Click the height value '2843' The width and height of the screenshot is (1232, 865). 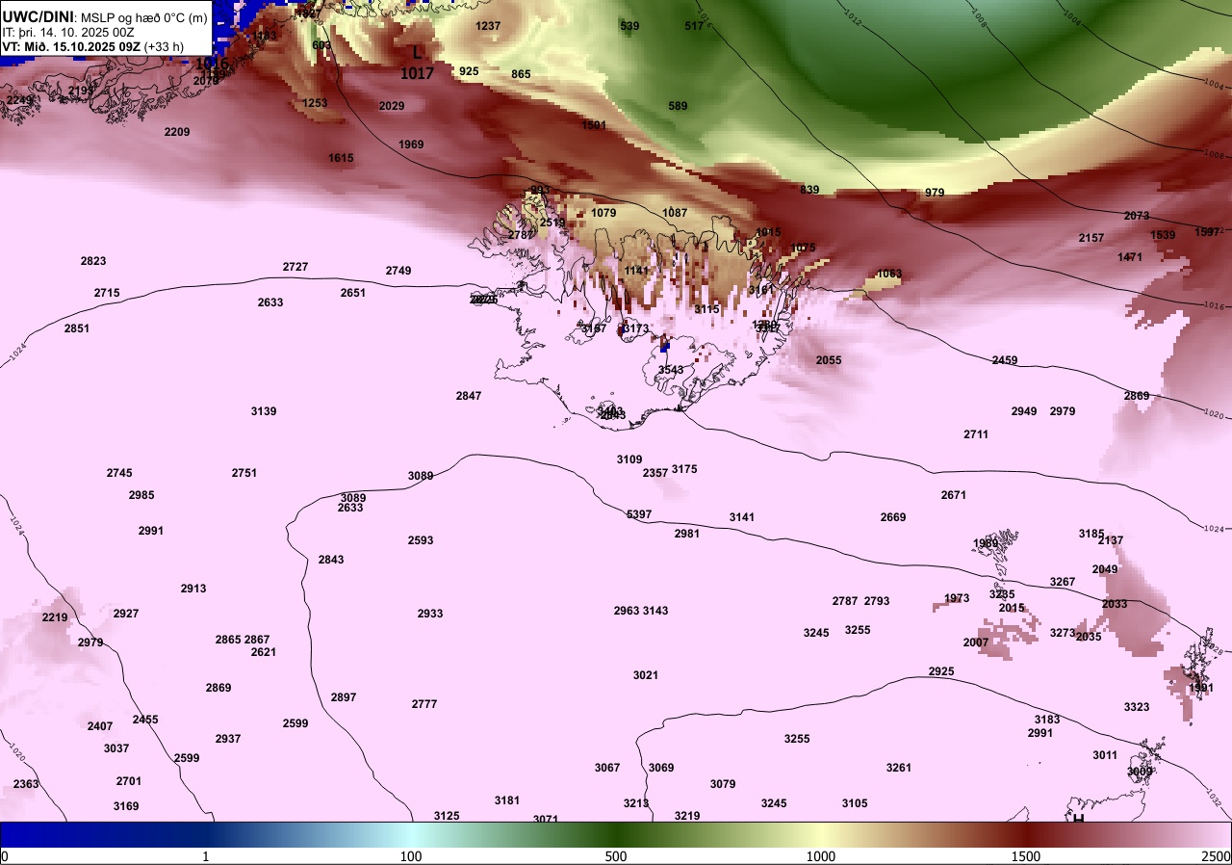(331, 560)
